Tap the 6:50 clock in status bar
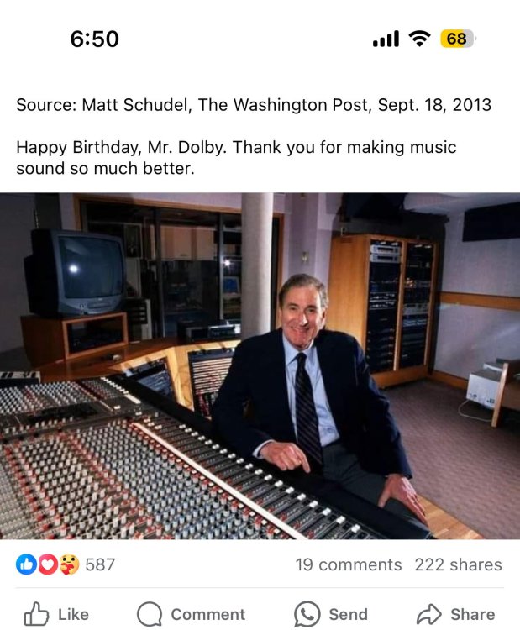This screenshot has height=630, width=520. [94, 39]
